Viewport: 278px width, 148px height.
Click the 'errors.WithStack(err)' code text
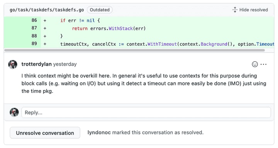[x=118, y=28]
